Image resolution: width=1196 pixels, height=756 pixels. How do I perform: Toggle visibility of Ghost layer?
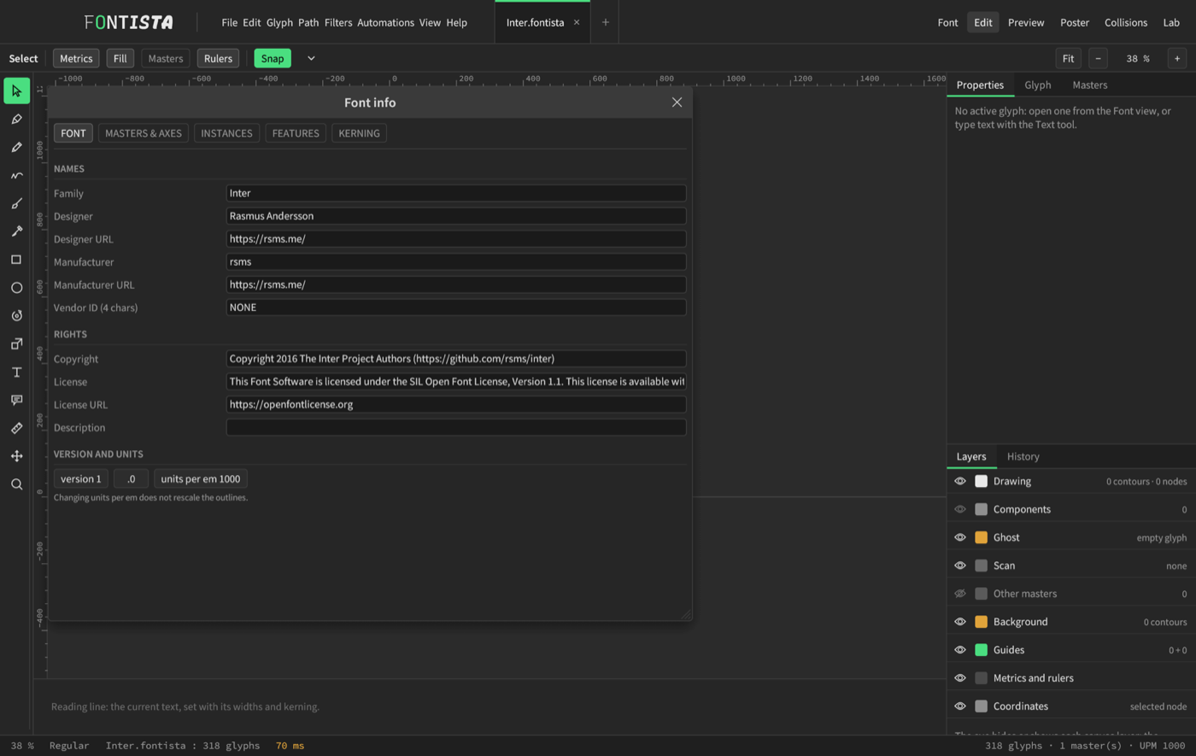(x=960, y=537)
